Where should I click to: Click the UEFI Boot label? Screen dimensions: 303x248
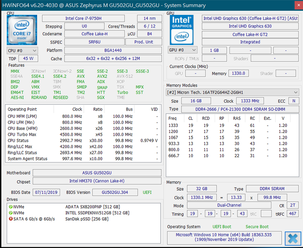222,227
